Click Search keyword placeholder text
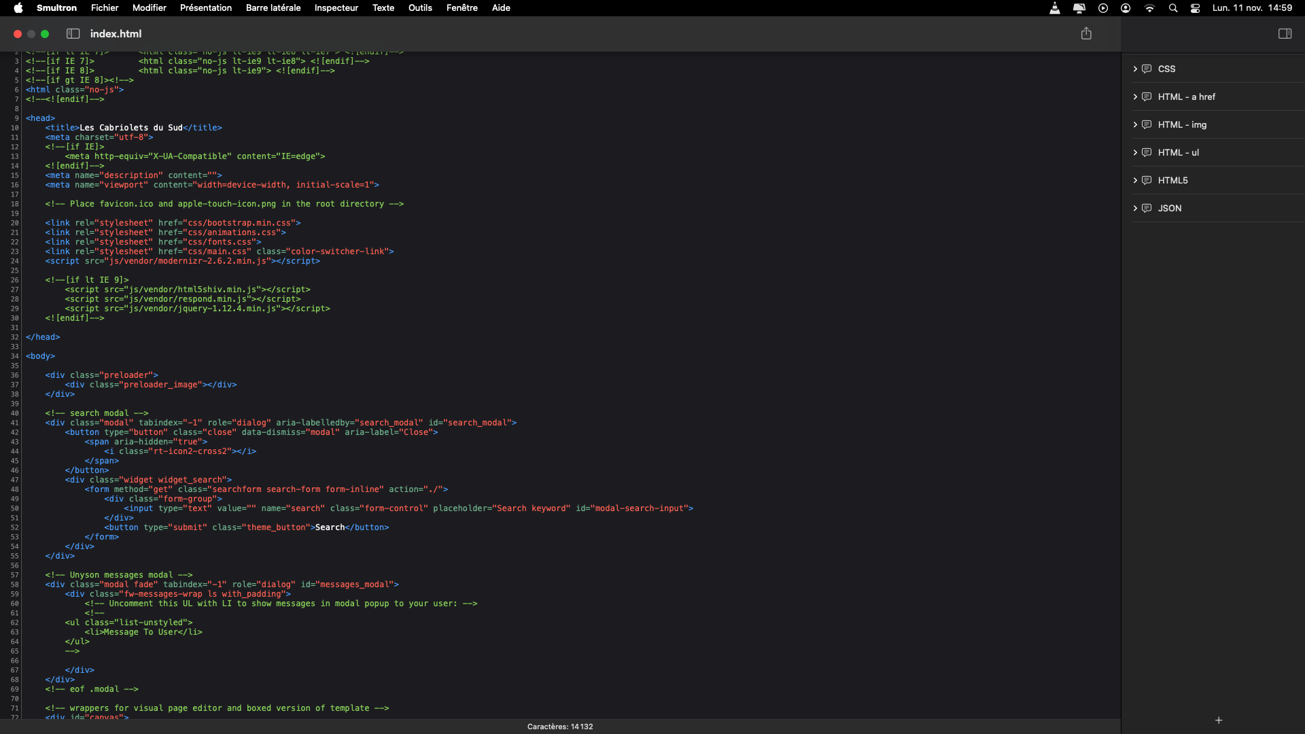 pyautogui.click(x=532, y=508)
